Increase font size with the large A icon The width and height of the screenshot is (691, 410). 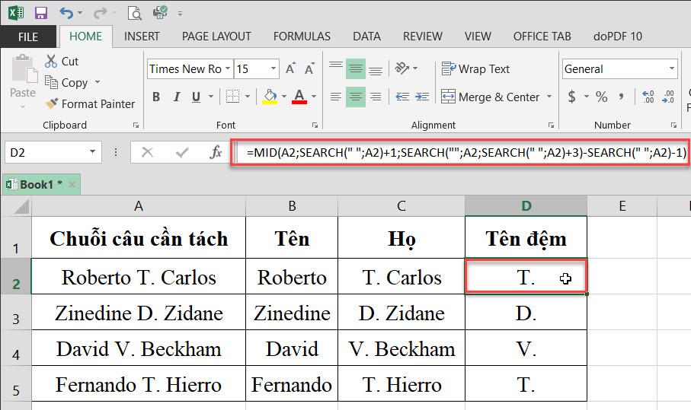click(x=290, y=68)
